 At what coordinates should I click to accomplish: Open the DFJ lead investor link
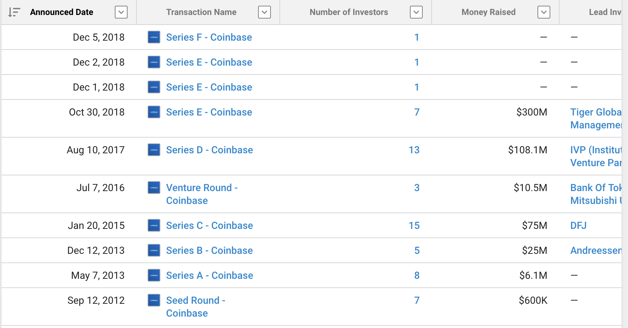[x=578, y=226]
